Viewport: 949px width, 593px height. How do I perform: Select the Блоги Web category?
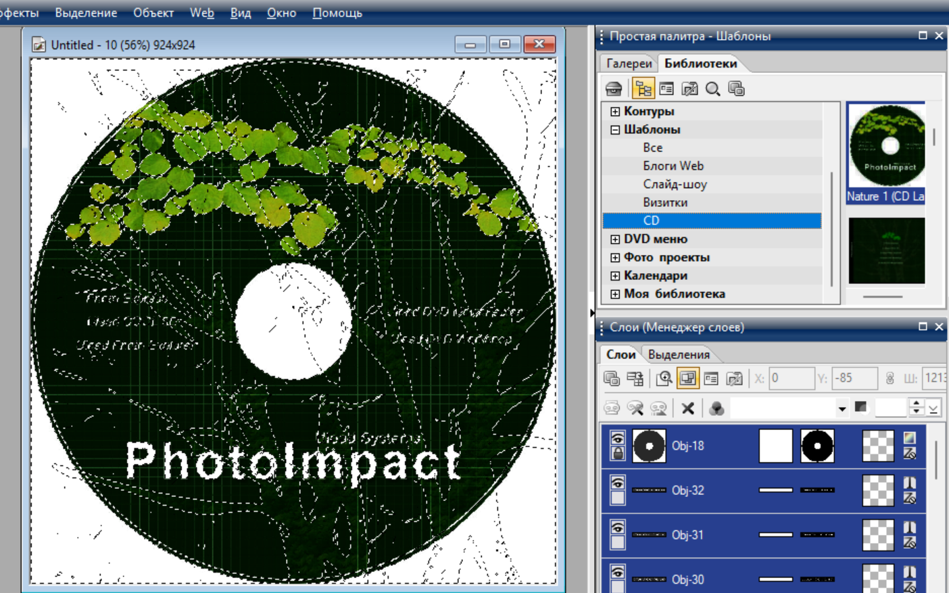click(673, 166)
